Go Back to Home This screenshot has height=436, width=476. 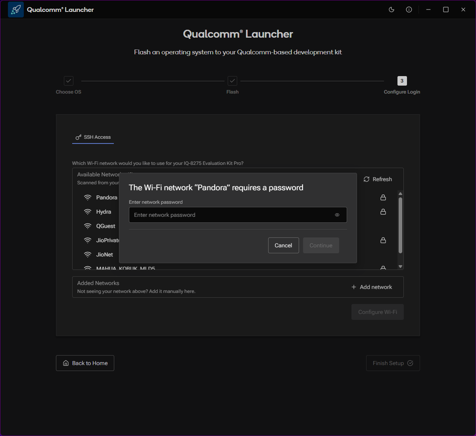tap(85, 363)
